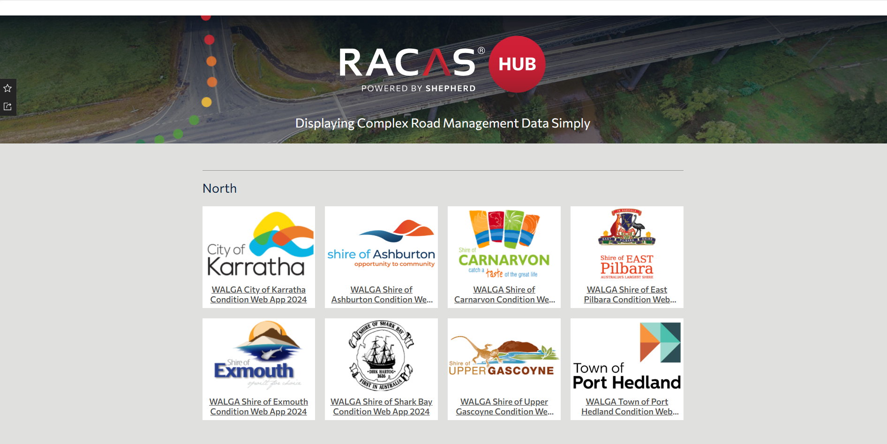Open the Shire of Shark Bay crest thumbnail
Screen dimensions: 887x444
381,356
